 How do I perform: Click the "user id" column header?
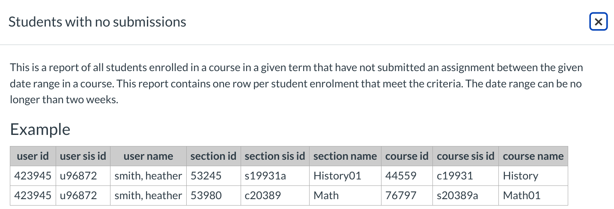[33, 156]
